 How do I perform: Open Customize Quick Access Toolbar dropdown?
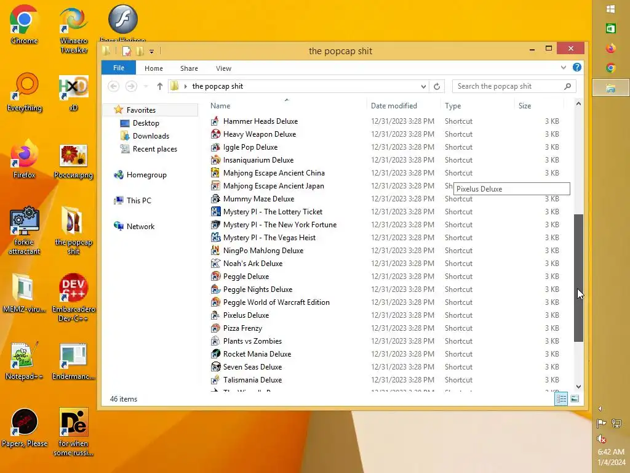[151, 52]
